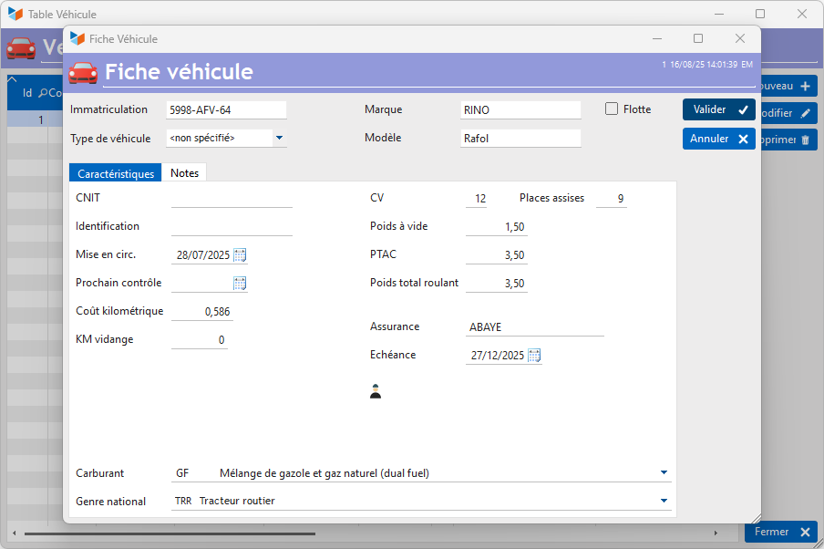The height and width of the screenshot is (549, 824).
Task: Switch to the Notes tab
Action: [184, 173]
